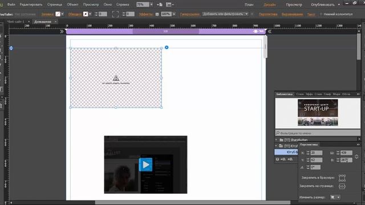
Task: Switch to Дизайн mode
Action: (270, 5)
